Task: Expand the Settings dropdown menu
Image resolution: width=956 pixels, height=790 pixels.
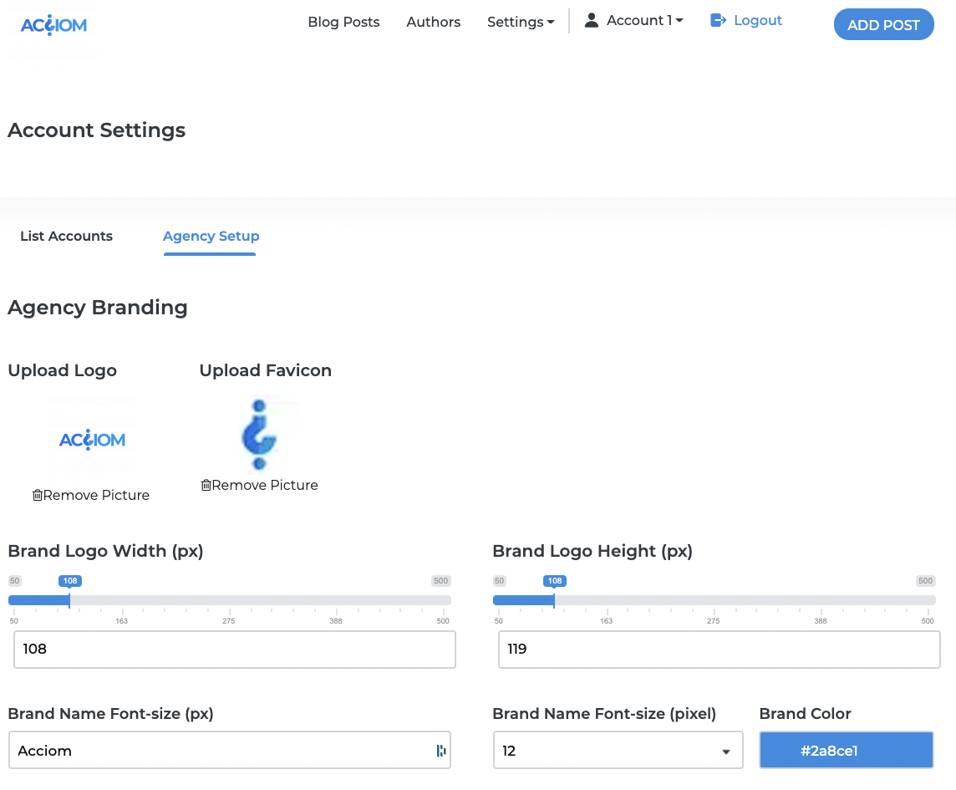Action: point(521,23)
